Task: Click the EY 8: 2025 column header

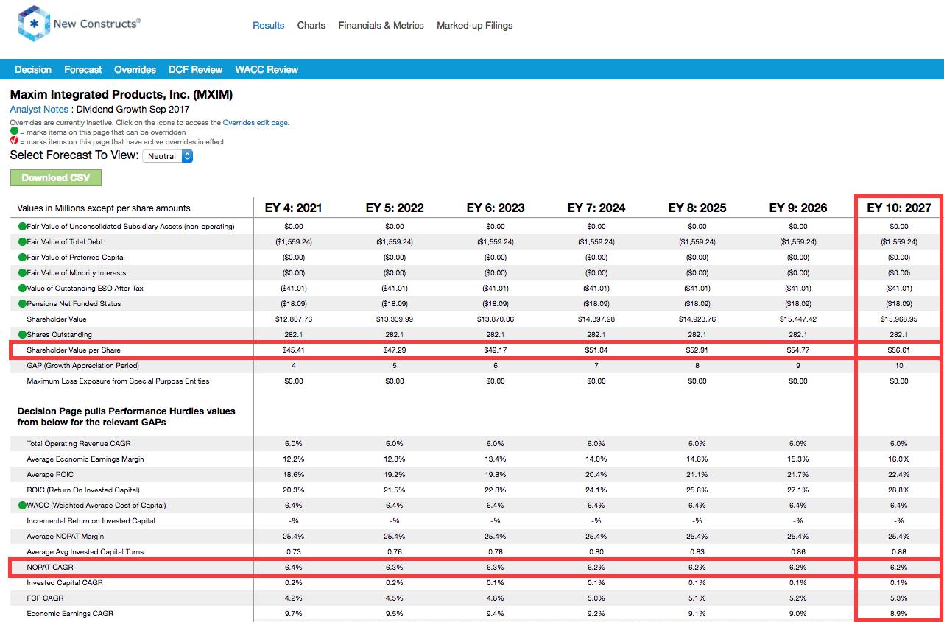Action: (x=697, y=208)
